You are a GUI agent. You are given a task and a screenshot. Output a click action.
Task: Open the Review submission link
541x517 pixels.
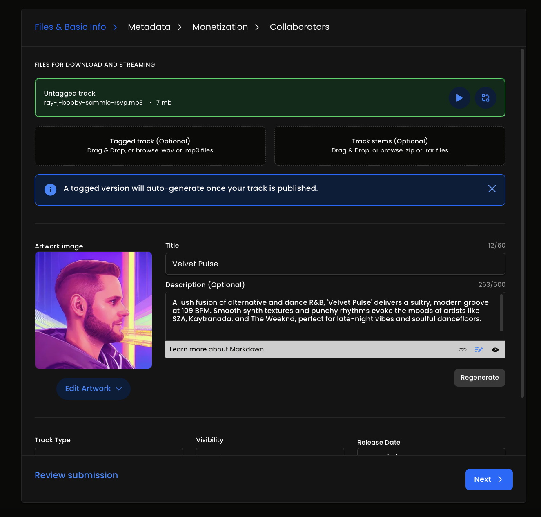point(76,475)
